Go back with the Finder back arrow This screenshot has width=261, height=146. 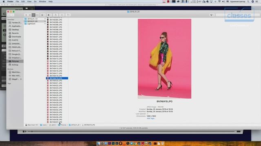coord(9,15)
